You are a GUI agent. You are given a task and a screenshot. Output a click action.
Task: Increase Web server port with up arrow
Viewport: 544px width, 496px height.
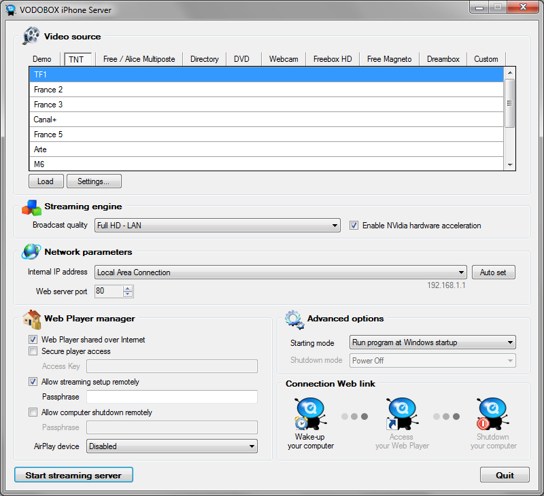[128, 288]
